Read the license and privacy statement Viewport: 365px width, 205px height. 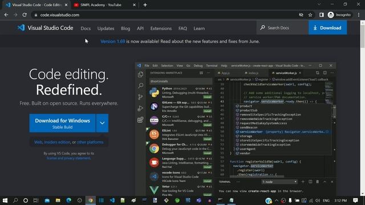(x=68, y=158)
